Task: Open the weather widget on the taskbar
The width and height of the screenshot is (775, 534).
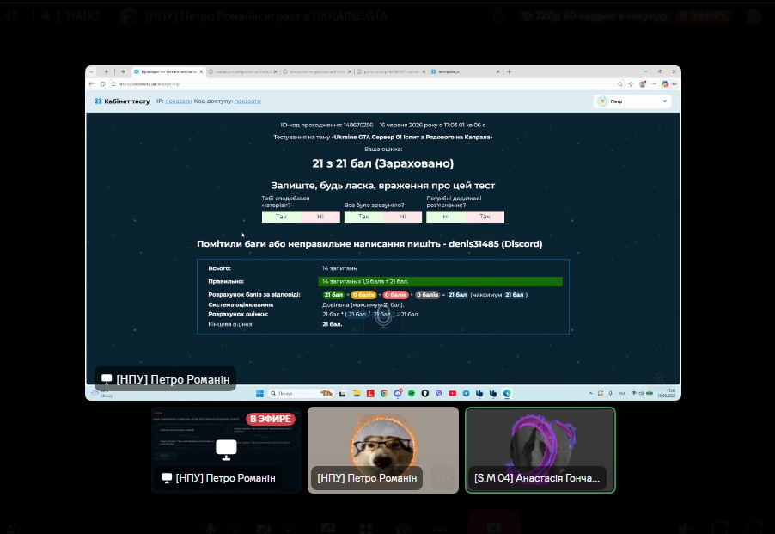Action: [x=101, y=394]
